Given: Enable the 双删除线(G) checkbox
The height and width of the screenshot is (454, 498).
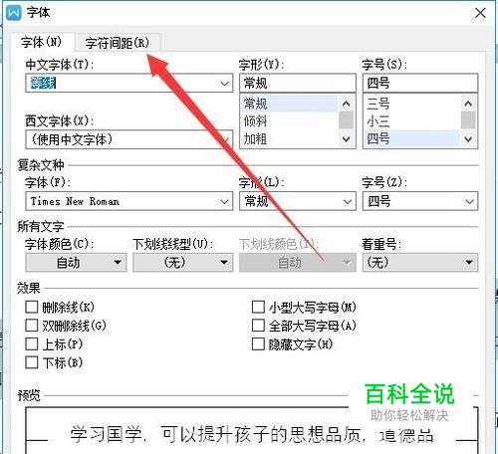Looking at the screenshot, I should click(x=32, y=326).
